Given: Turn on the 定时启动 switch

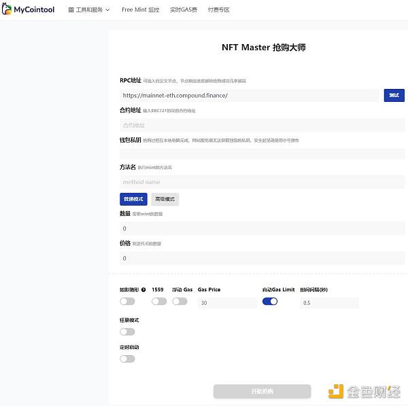Looking at the screenshot, I should [x=127, y=358].
